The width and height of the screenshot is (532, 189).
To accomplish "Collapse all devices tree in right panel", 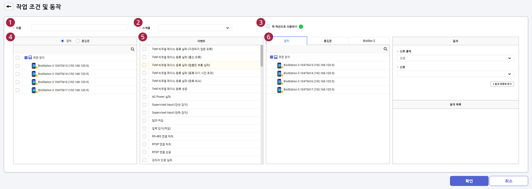I will pyautogui.click(x=271, y=57).
